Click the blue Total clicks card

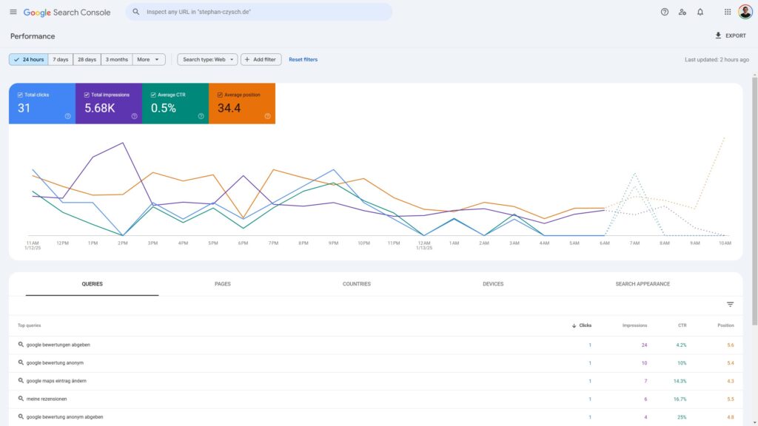[42, 104]
